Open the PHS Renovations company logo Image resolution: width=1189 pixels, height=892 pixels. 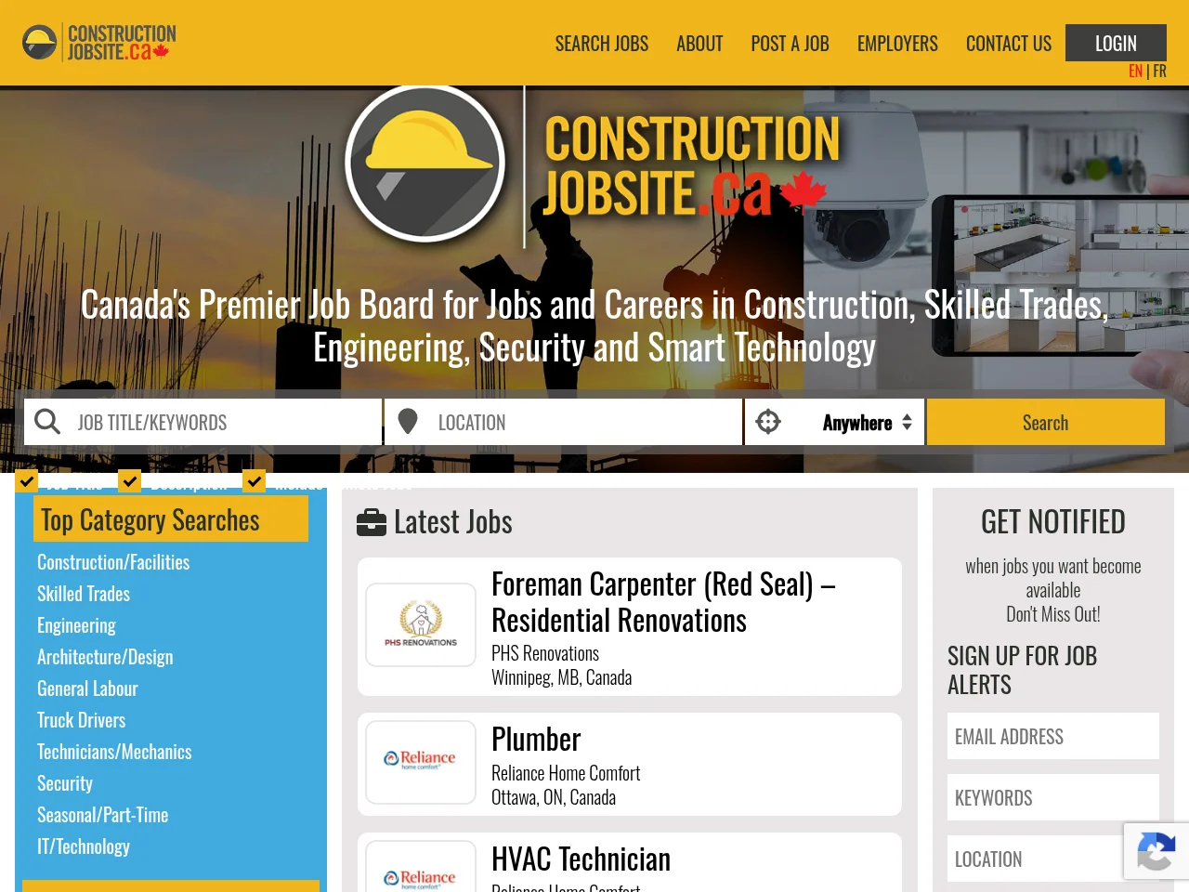421,624
